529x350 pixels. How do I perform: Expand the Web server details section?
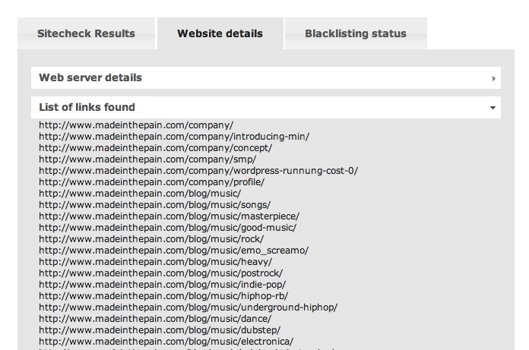click(90, 77)
